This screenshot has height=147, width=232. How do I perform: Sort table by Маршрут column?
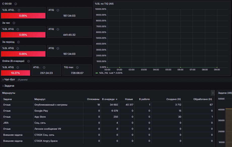[40, 99]
